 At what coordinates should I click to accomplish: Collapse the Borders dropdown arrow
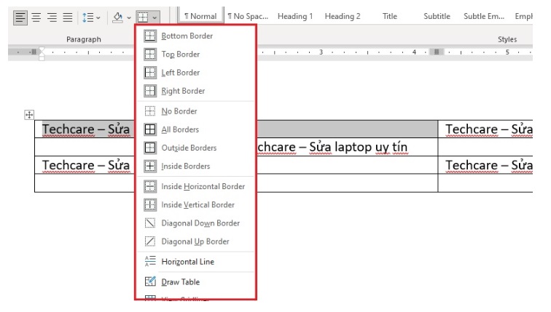click(x=155, y=16)
